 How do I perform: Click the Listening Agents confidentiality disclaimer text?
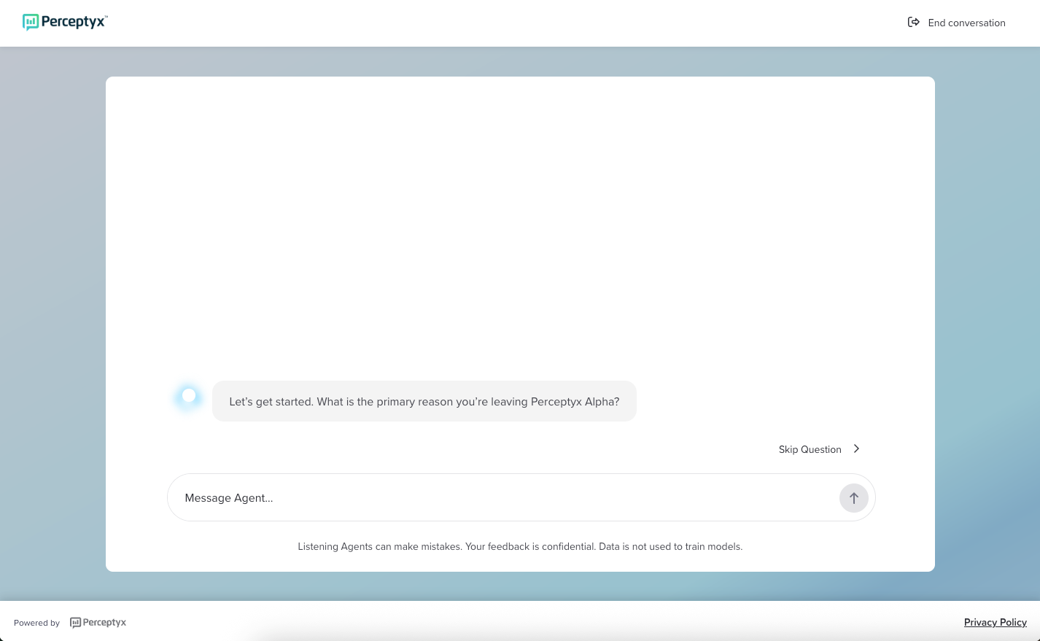click(520, 546)
